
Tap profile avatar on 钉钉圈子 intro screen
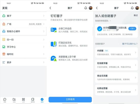[91, 8]
